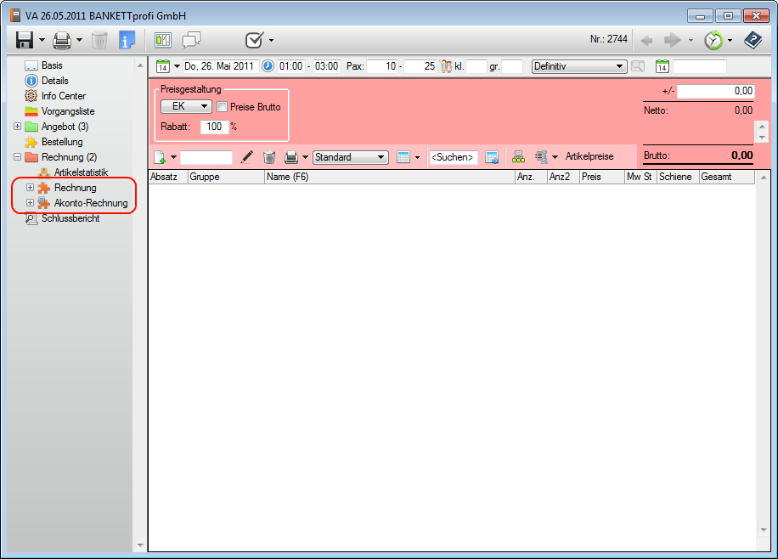
Task: Click the Artikelpreise button
Action: (589, 157)
